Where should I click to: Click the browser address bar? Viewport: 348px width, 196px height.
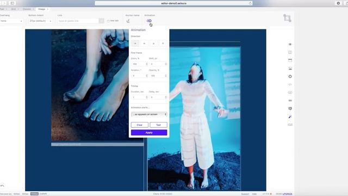tap(173, 3)
